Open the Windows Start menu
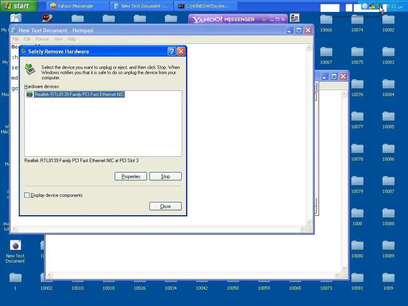This screenshot has width=408, height=306. point(19,6)
